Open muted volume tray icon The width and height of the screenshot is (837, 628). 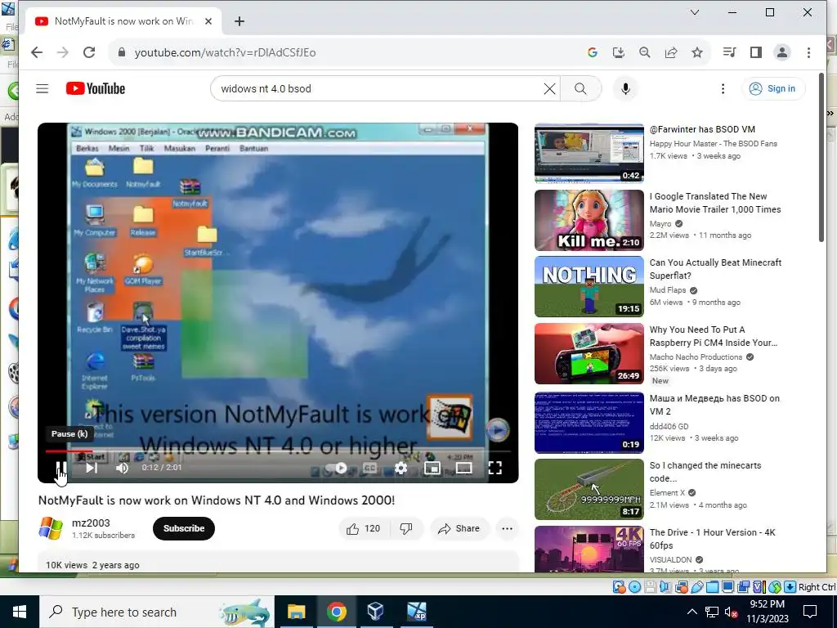pos(731,612)
